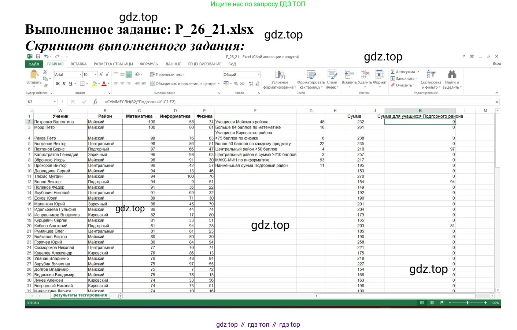517x330 pixels.
Task: Click the formula bar input field
Action: [298, 102]
